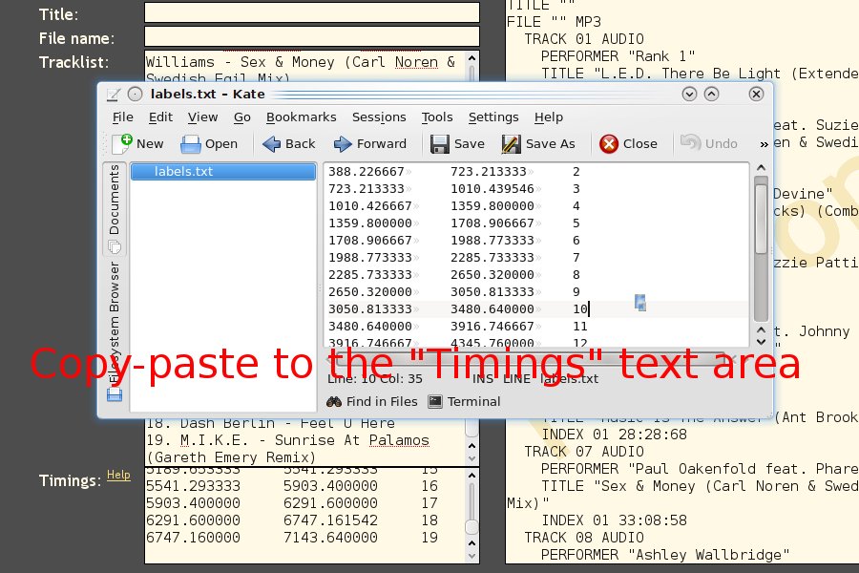Click Line: 10 Col: 35 status text
This screenshot has height=573, width=859.
click(x=375, y=379)
